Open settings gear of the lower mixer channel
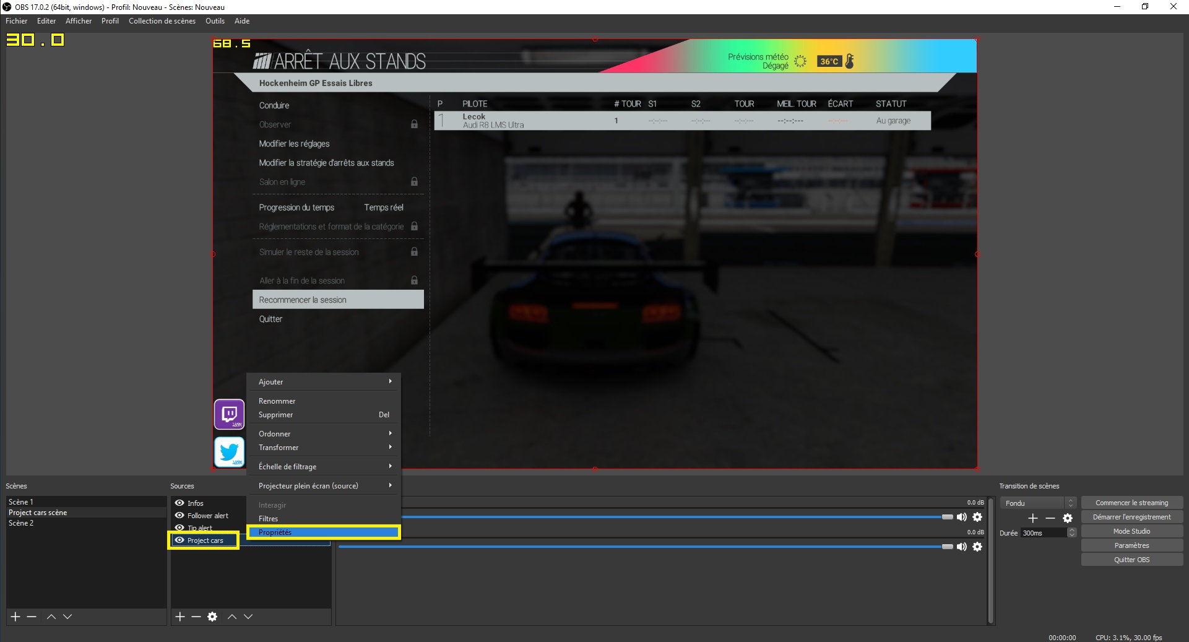Screen dimensions: 1189x642 point(977,547)
